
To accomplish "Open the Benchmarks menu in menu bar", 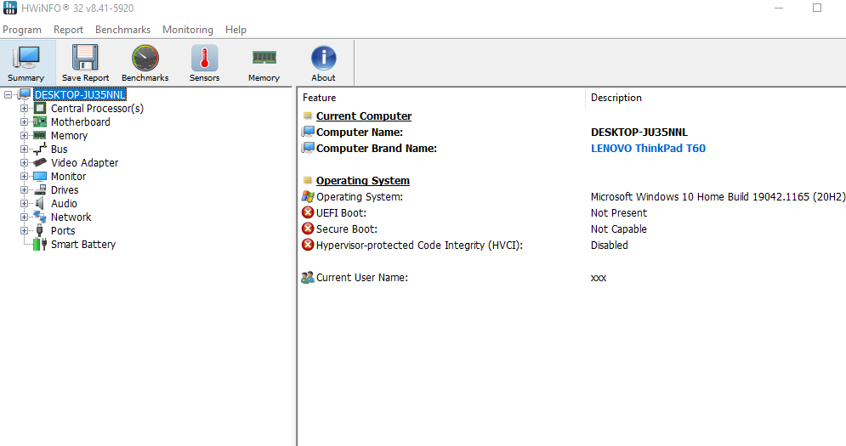I will (x=122, y=30).
